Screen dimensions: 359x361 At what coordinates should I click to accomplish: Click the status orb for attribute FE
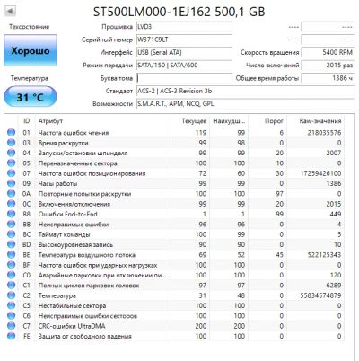click(11, 336)
